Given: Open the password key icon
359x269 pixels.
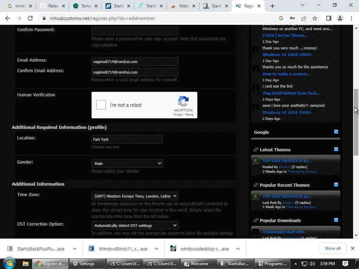Looking at the screenshot, I should [292, 18].
